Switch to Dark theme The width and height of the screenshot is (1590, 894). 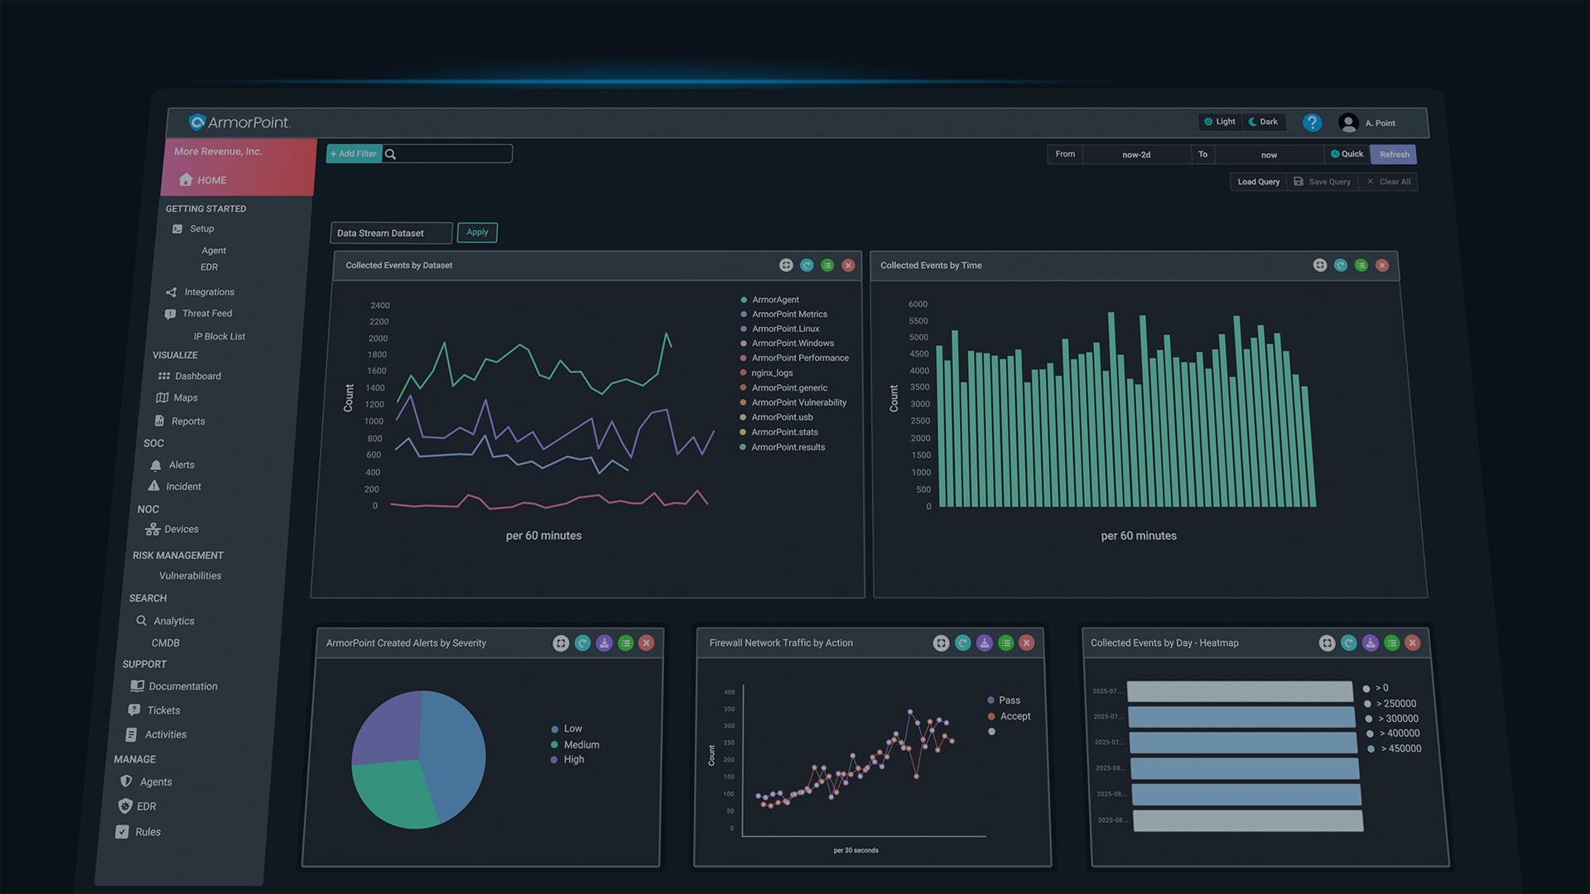pyautogui.click(x=1263, y=122)
